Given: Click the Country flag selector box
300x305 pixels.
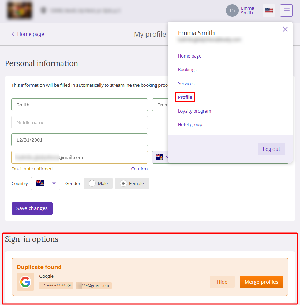Looking at the screenshot, I should 46,183.
